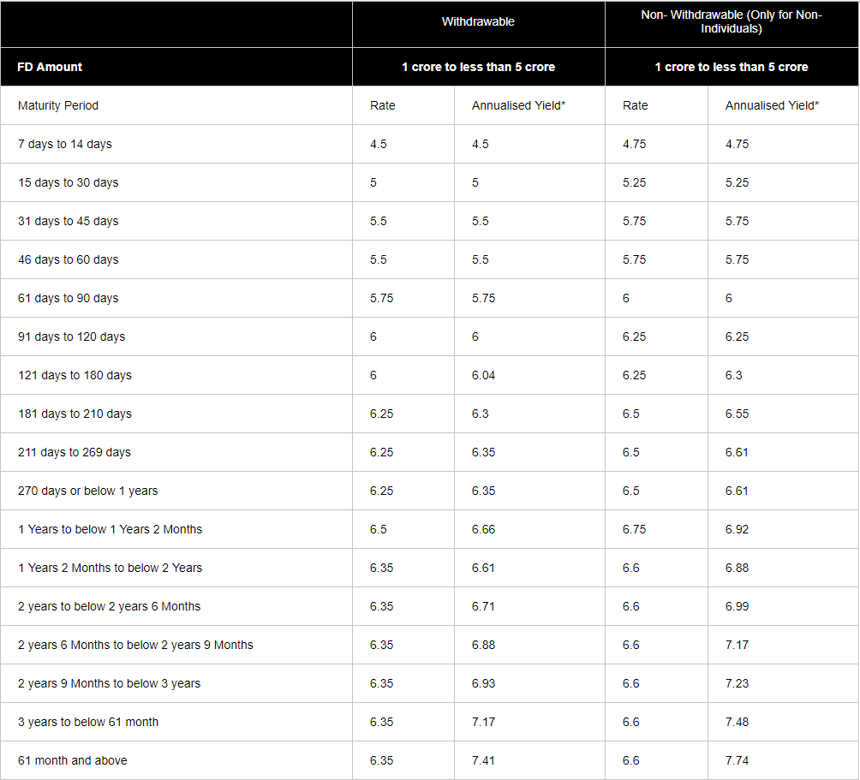The width and height of the screenshot is (860, 780).
Task: Click the 121 days to 180 days cell
Action: (x=176, y=376)
